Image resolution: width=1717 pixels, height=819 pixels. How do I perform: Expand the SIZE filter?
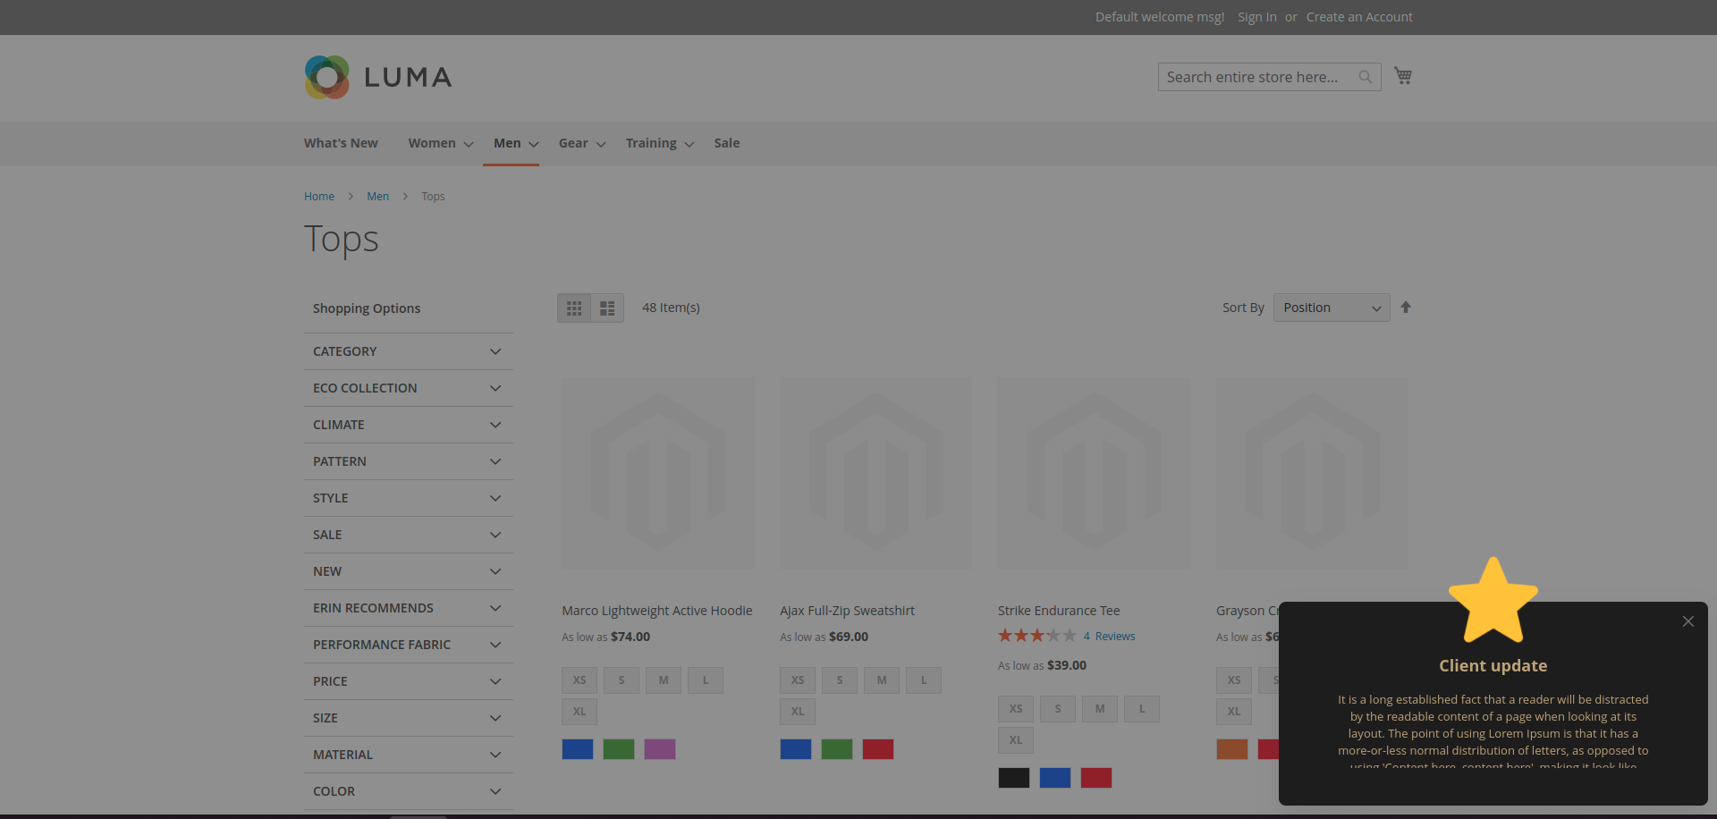click(x=409, y=718)
